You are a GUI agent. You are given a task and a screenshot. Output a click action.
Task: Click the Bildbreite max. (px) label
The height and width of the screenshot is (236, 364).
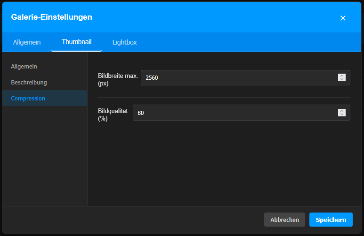118,79
